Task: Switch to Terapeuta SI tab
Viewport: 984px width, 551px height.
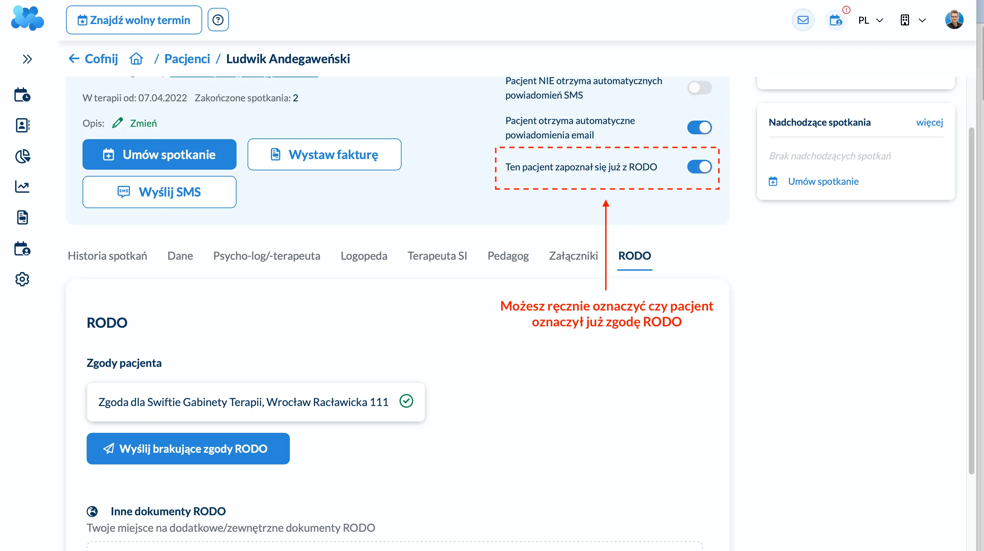Action: tap(437, 256)
